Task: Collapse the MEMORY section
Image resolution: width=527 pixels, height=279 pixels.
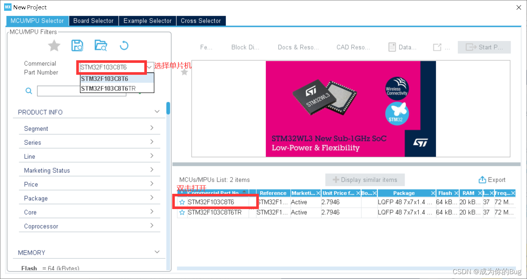Action: tap(157, 252)
